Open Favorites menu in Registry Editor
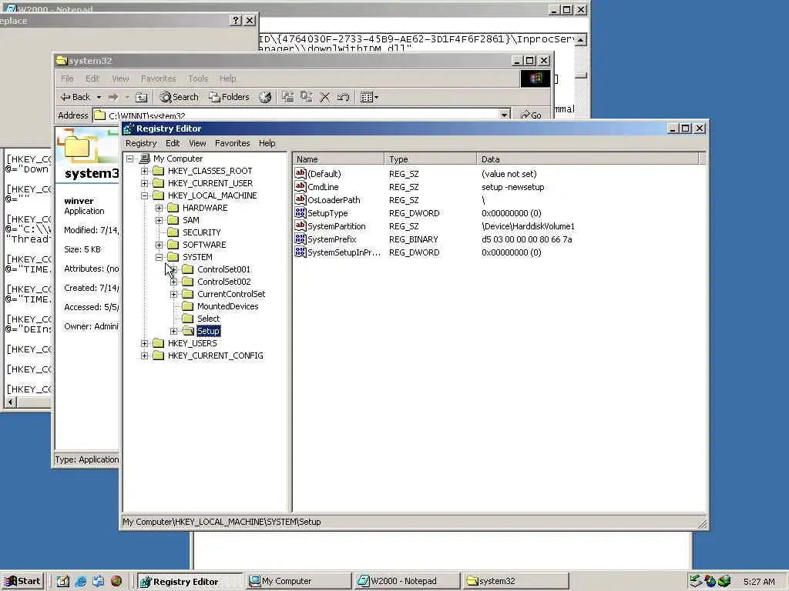Image resolution: width=789 pixels, height=591 pixels. coord(233,143)
